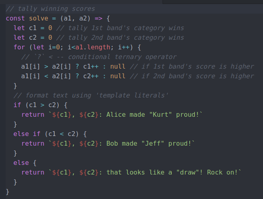Click the parameter list "(a1, a2)"
Screen dimensions: 263x199
pyautogui.click(x=75, y=18)
